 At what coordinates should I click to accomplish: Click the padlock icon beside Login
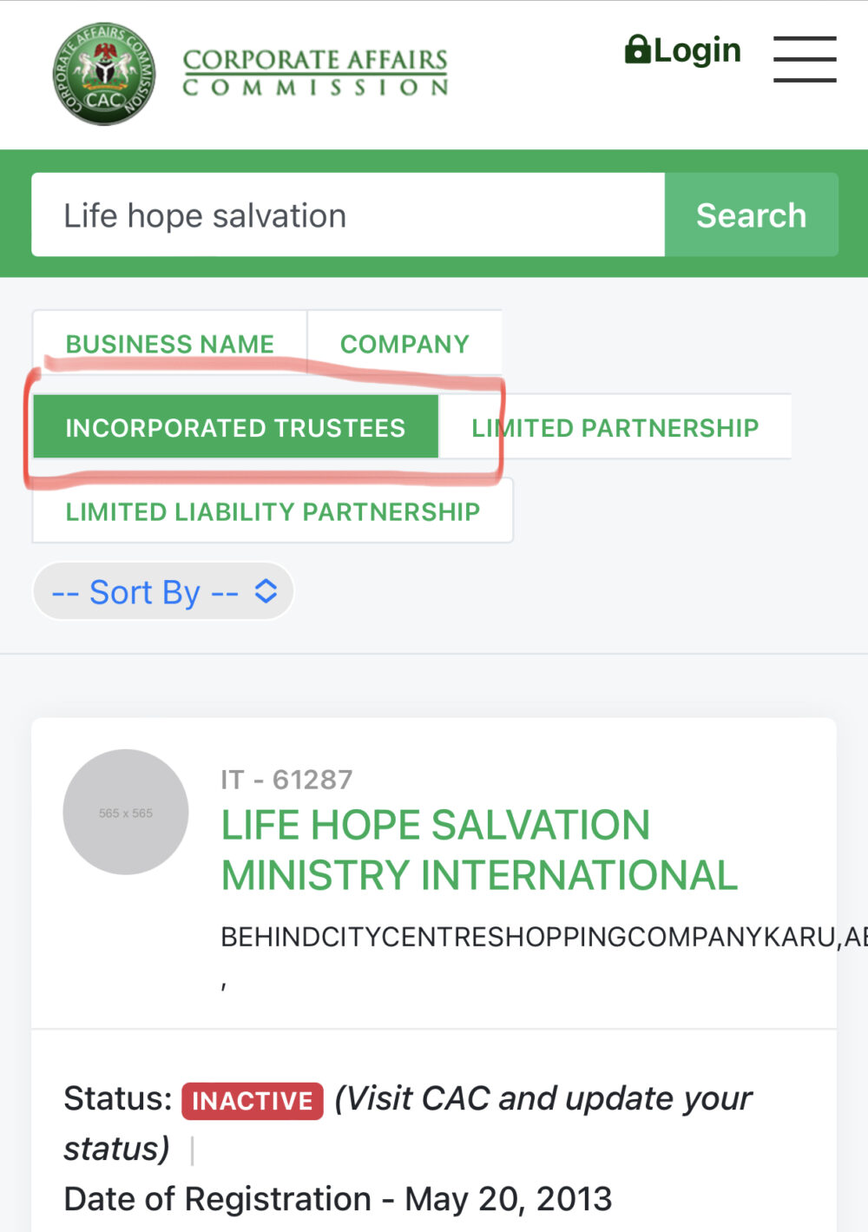pos(637,49)
